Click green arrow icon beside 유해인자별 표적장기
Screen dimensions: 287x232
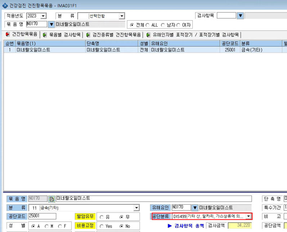[x=148, y=35]
